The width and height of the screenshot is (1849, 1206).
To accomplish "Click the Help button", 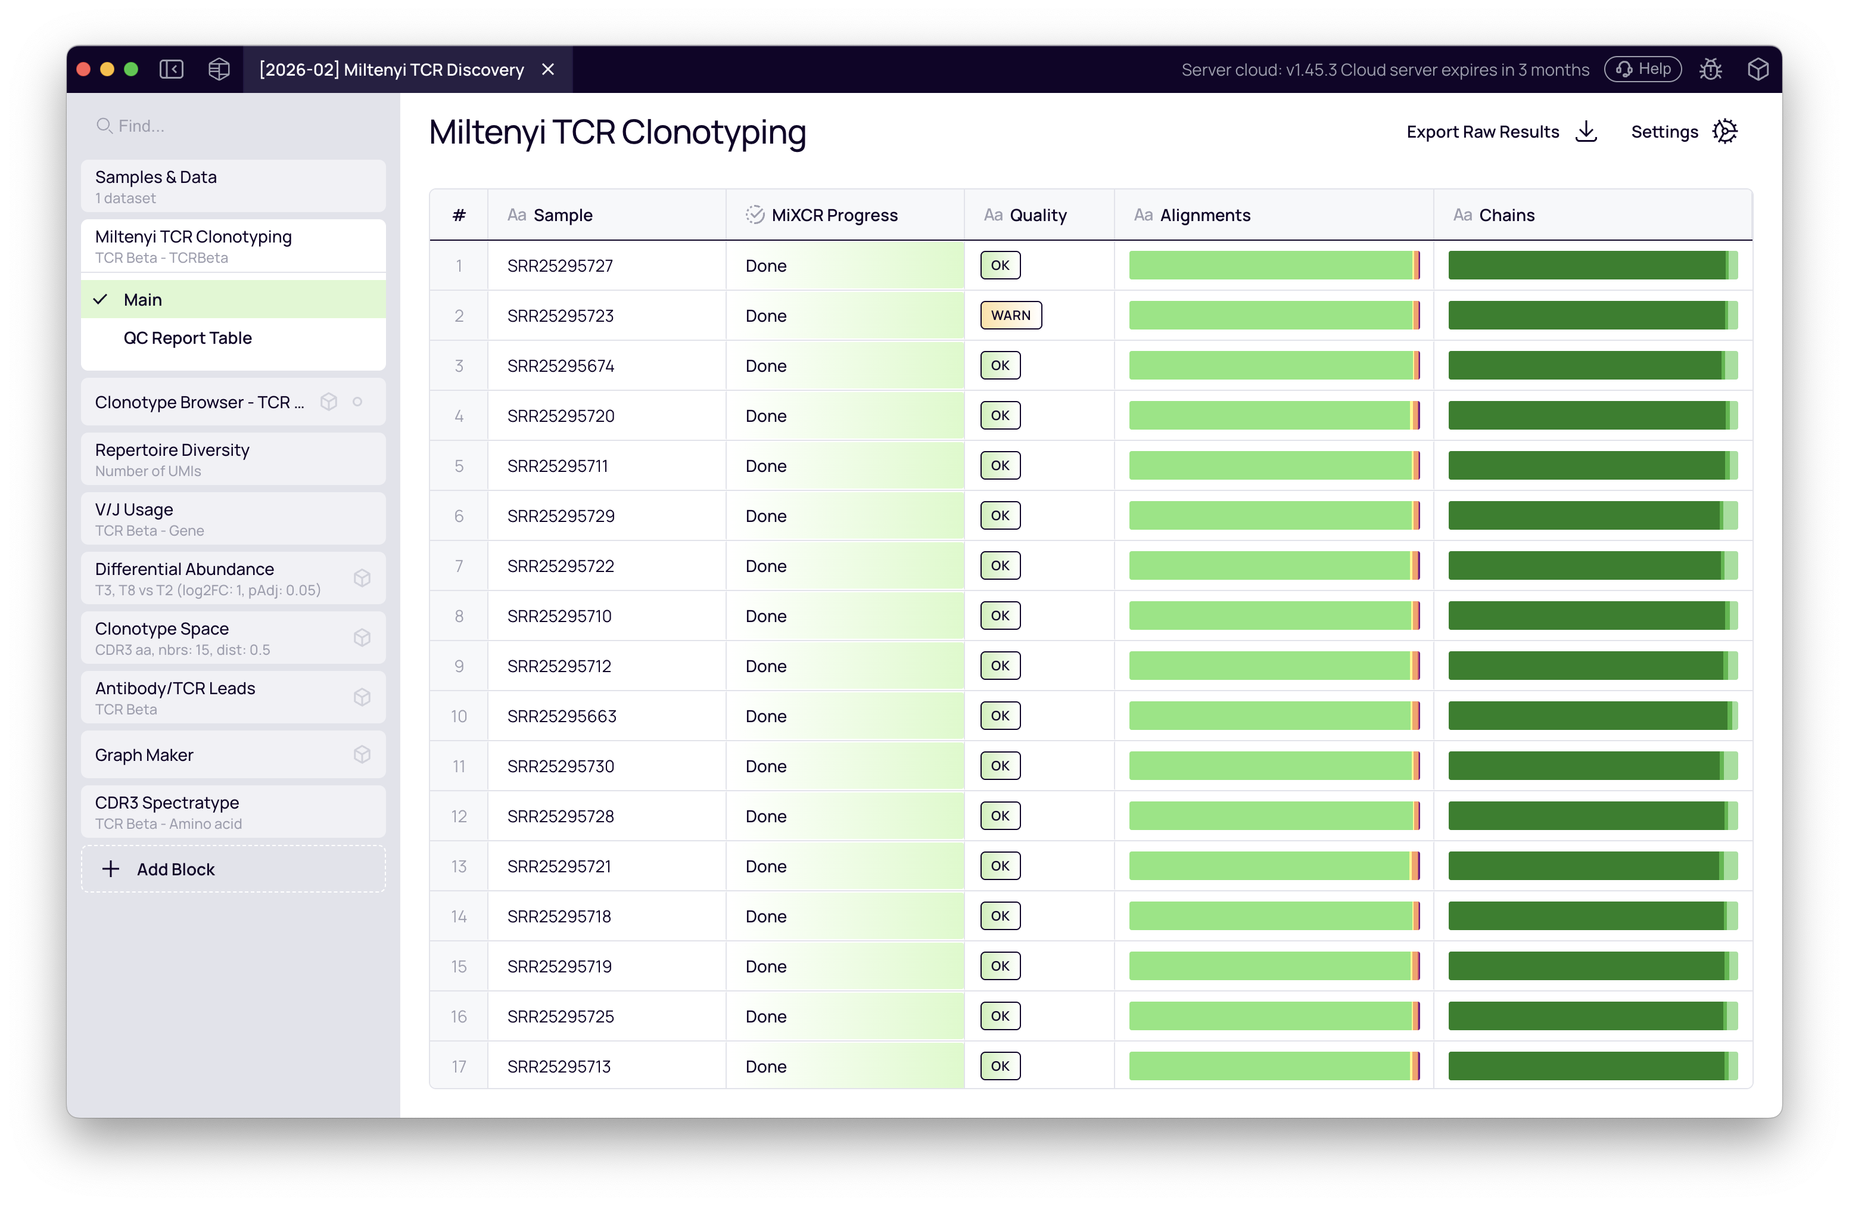I will click(1642, 69).
